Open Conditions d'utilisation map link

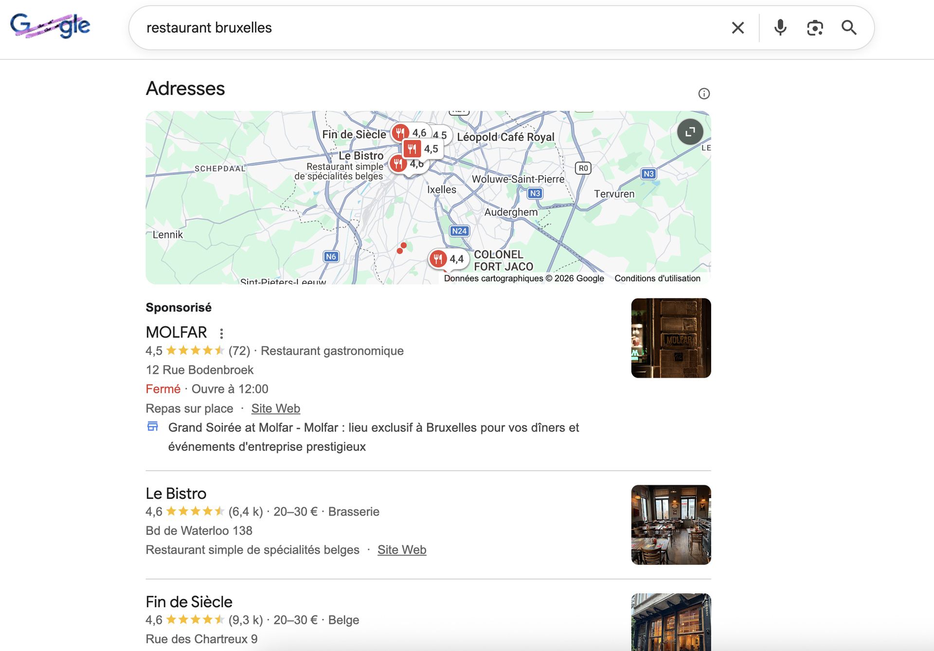[657, 278]
